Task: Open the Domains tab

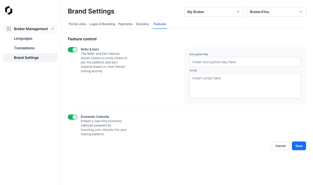Action: point(142,24)
